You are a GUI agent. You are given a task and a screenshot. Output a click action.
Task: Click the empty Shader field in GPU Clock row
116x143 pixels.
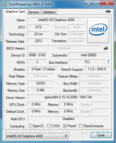pos(100,104)
